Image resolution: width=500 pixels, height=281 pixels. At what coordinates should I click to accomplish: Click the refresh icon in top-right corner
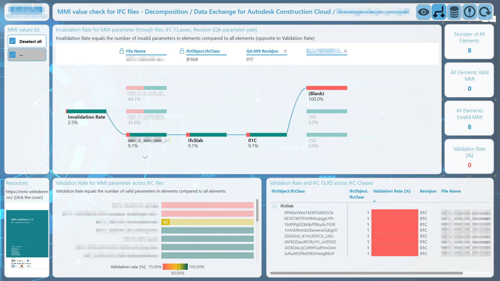pos(485,12)
